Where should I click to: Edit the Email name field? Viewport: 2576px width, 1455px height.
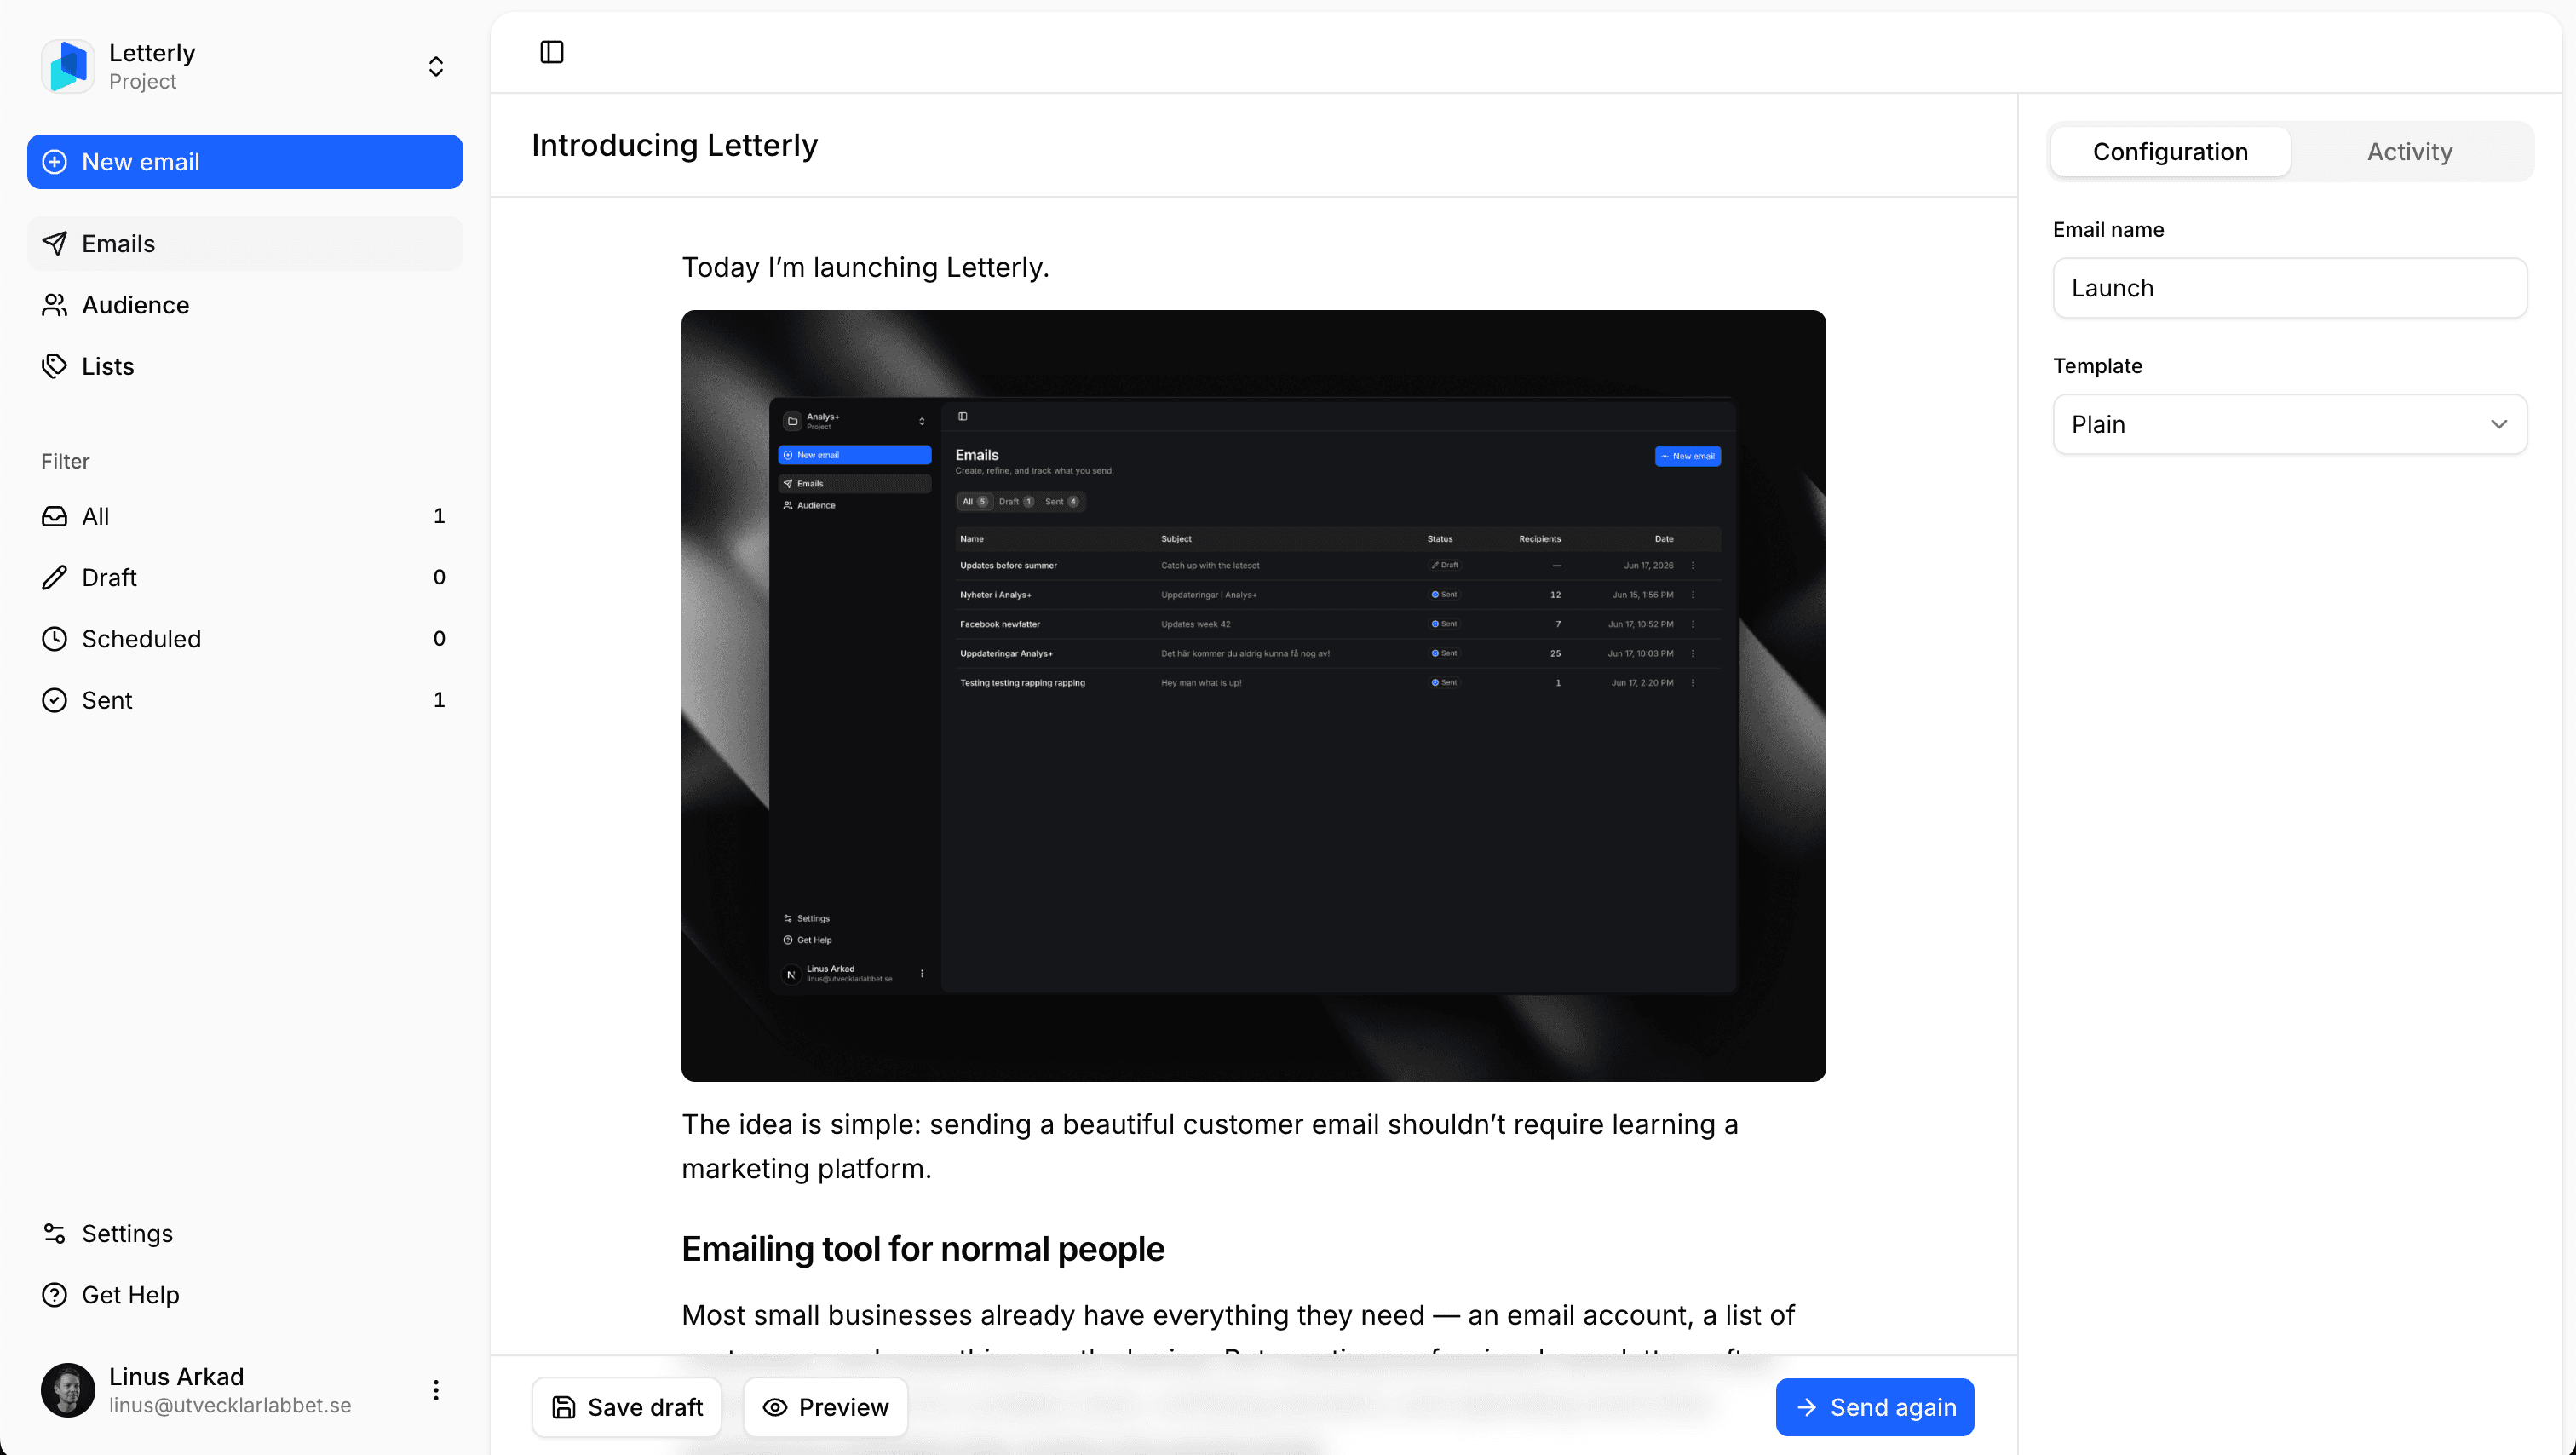(x=2290, y=288)
